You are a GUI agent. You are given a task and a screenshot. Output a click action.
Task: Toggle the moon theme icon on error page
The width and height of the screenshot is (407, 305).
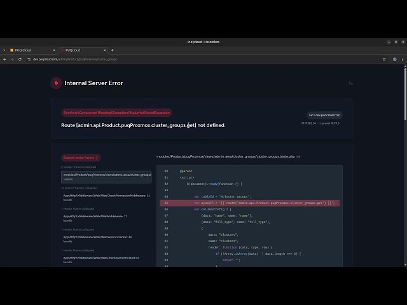[x=350, y=83]
